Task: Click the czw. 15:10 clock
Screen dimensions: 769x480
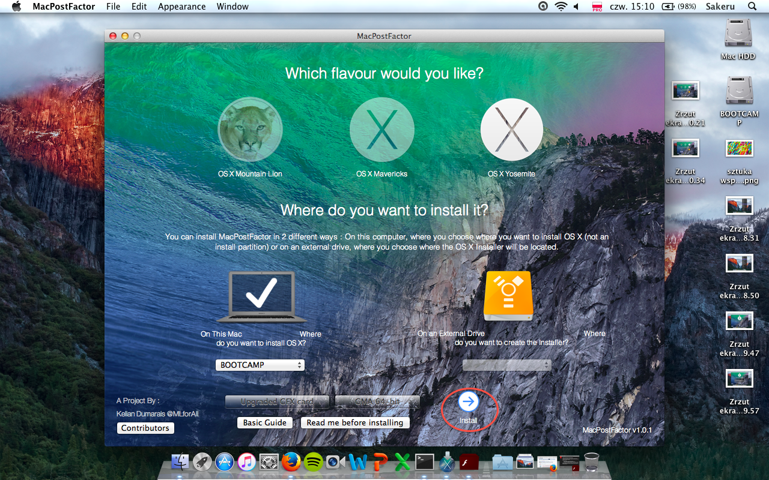Action: (632, 7)
